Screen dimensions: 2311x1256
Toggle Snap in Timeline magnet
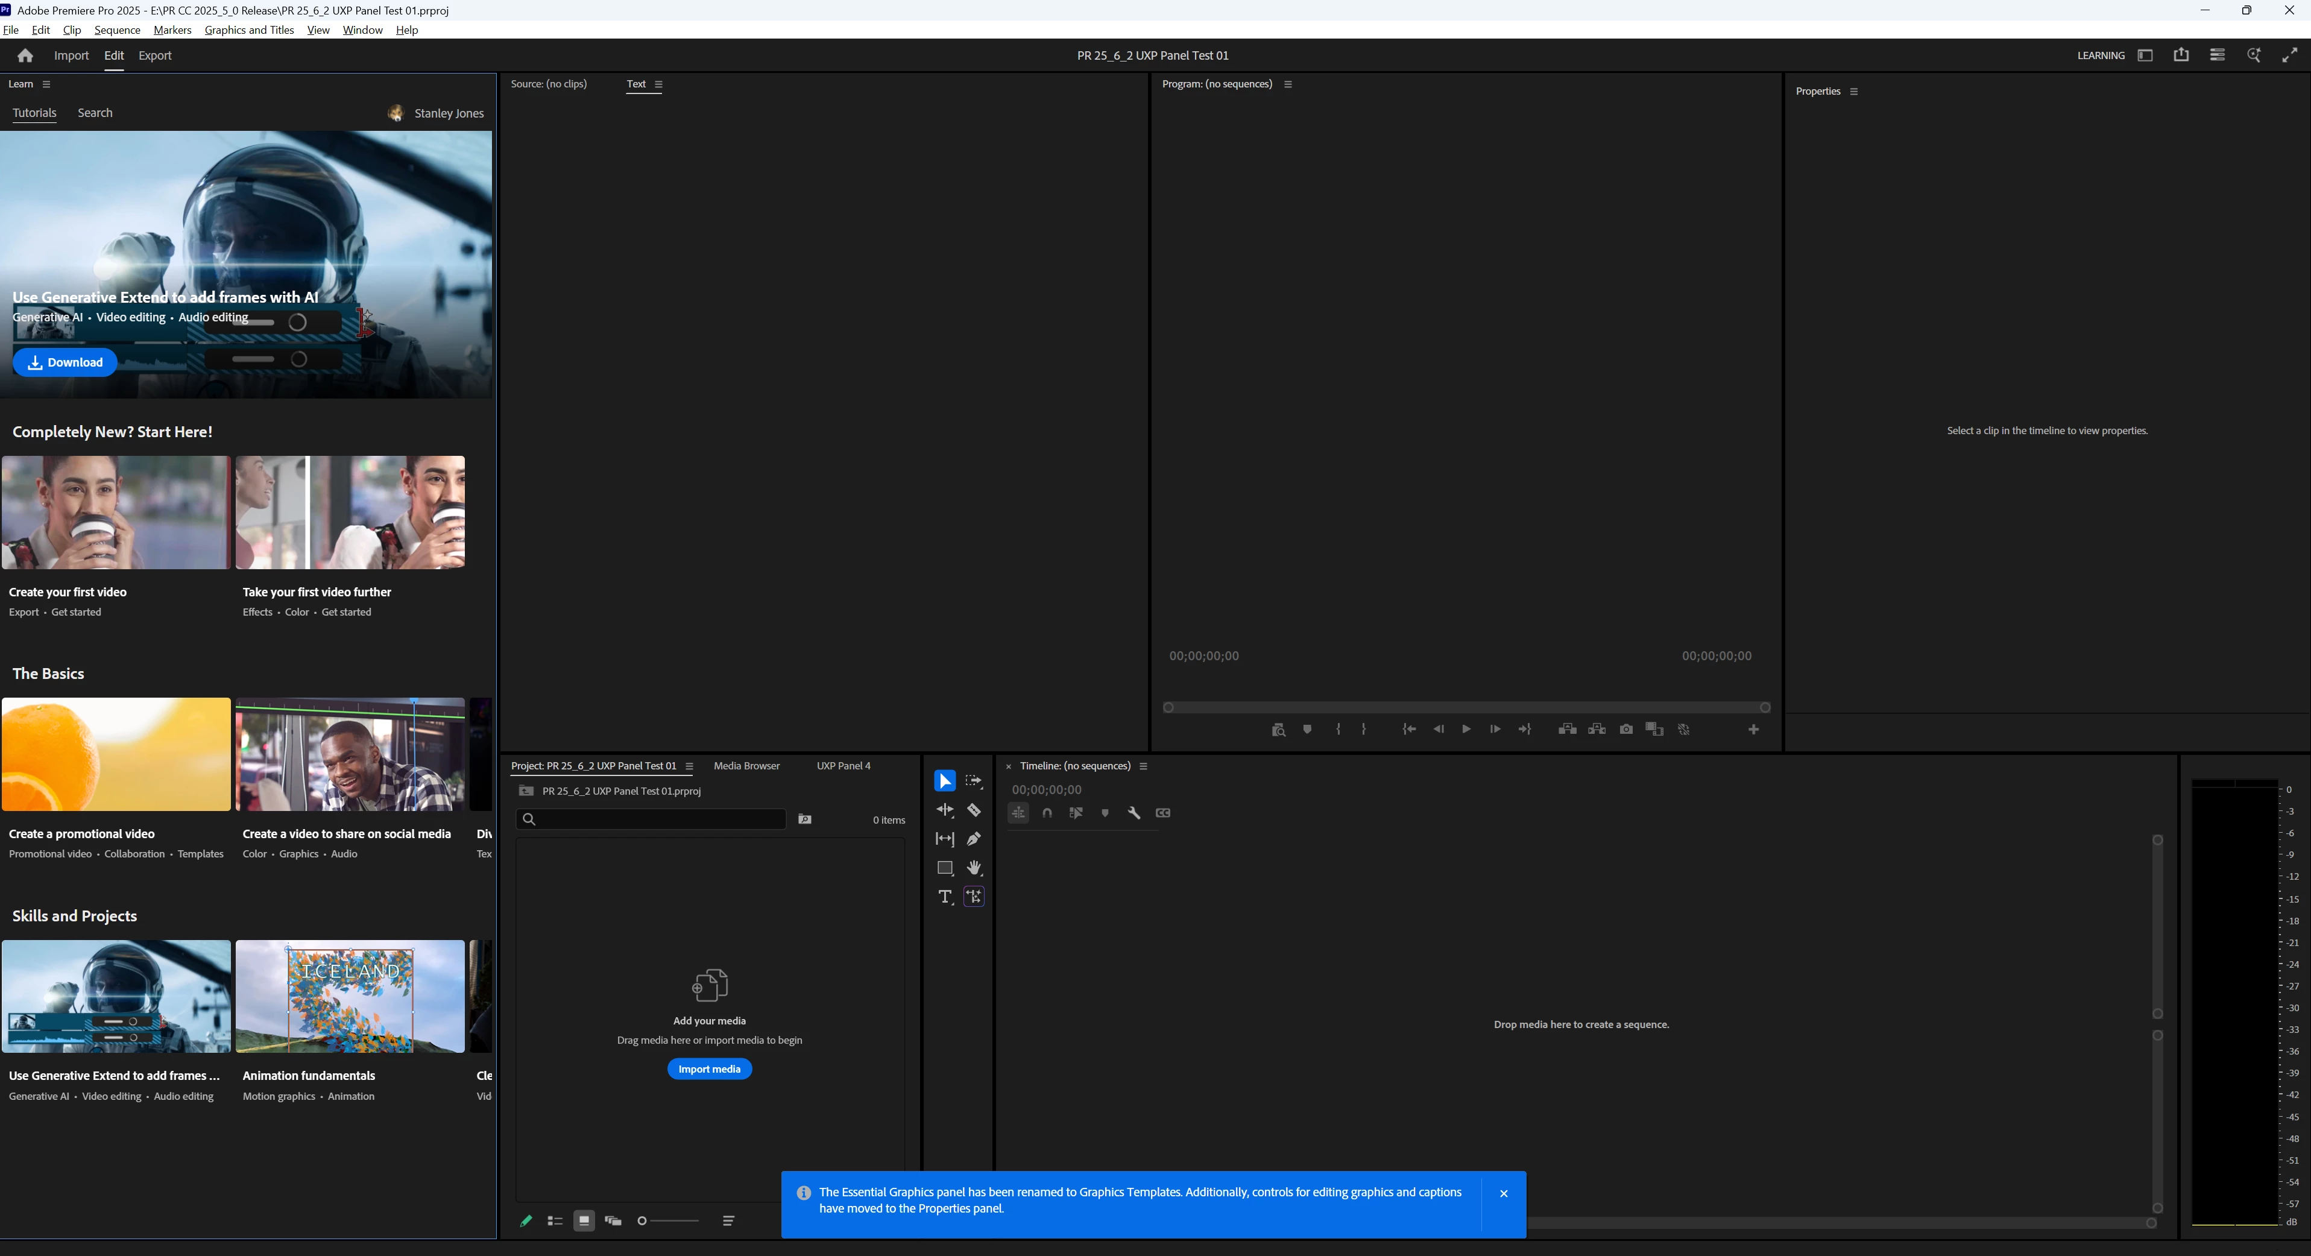point(1047,813)
